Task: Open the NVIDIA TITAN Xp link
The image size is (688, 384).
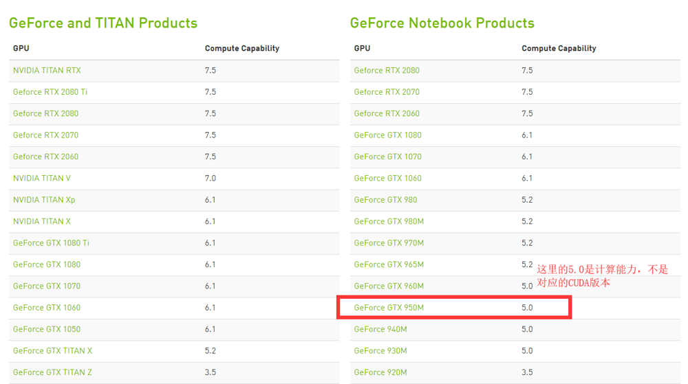Action: (44, 200)
